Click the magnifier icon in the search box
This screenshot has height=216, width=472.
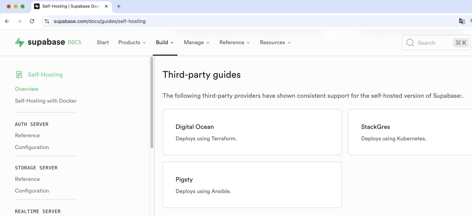tap(410, 43)
